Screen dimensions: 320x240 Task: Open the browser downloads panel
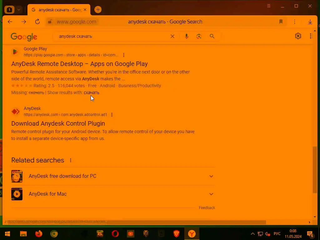[310, 22]
